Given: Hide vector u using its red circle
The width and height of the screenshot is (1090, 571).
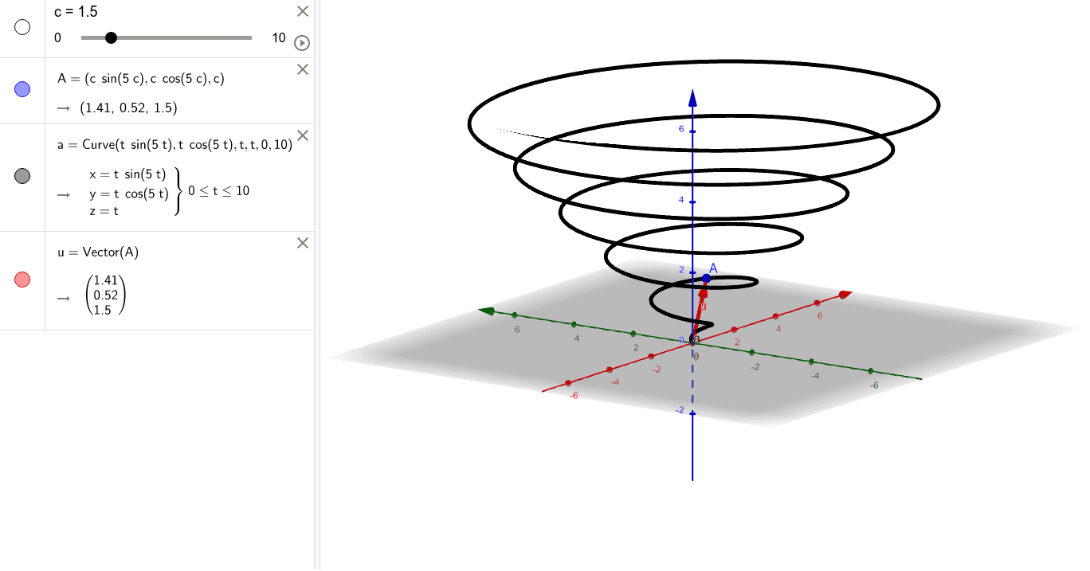Looking at the screenshot, I should point(22,280).
